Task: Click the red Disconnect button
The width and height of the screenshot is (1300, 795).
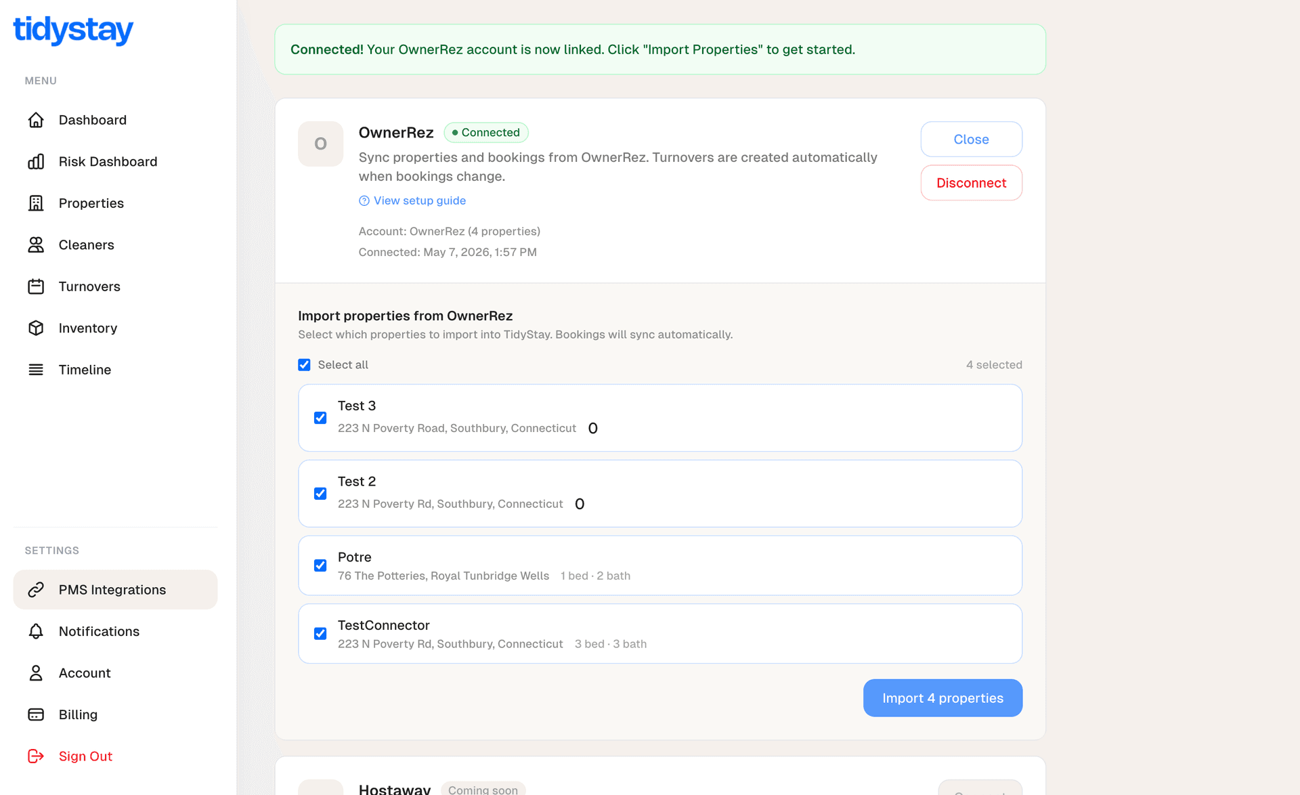Action: pos(971,183)
